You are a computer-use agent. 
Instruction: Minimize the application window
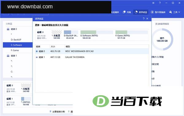pyautogui.click(x=167, y=3)
